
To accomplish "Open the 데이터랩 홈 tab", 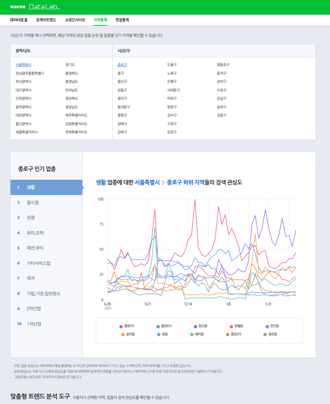I will [x=19, y=20].
